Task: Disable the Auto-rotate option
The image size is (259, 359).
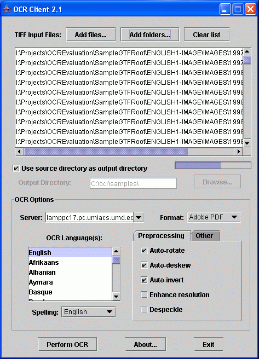Action: click(144, 251)
